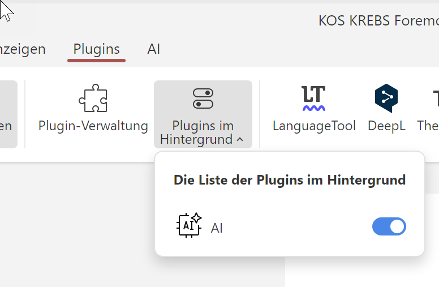The image size is (439, 287).
Task: Open Plugin-Verwaltung via its text label
Action: pos(93,126)
